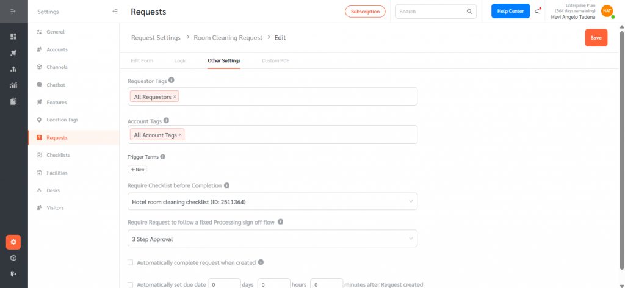Screen dimensions: 625x288
Task: Expand the dark left navigation menu
Action: click(x=13, y=12)
